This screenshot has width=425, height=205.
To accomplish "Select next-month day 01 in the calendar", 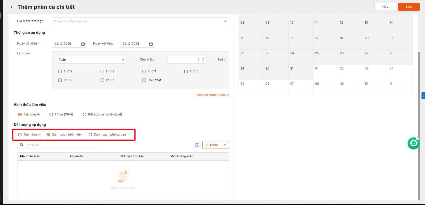I will tap(326, 72).
